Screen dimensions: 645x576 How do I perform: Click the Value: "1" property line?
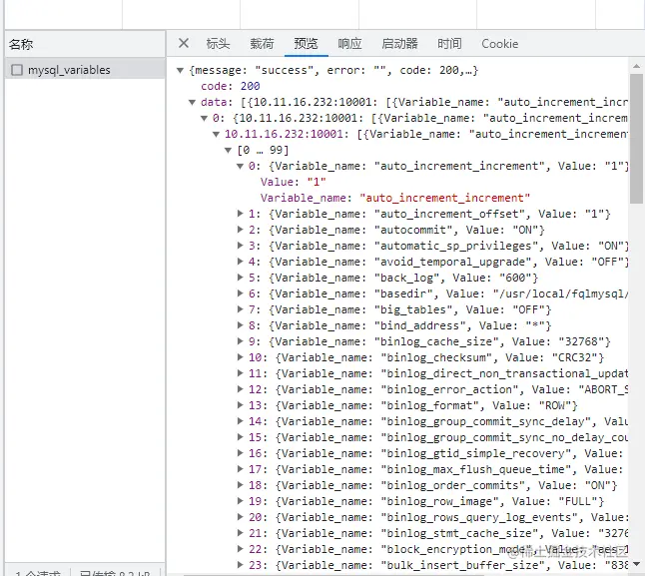294,182
